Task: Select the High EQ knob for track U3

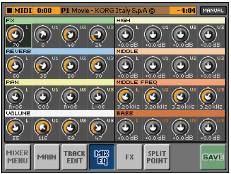Action: pos(208,34)
